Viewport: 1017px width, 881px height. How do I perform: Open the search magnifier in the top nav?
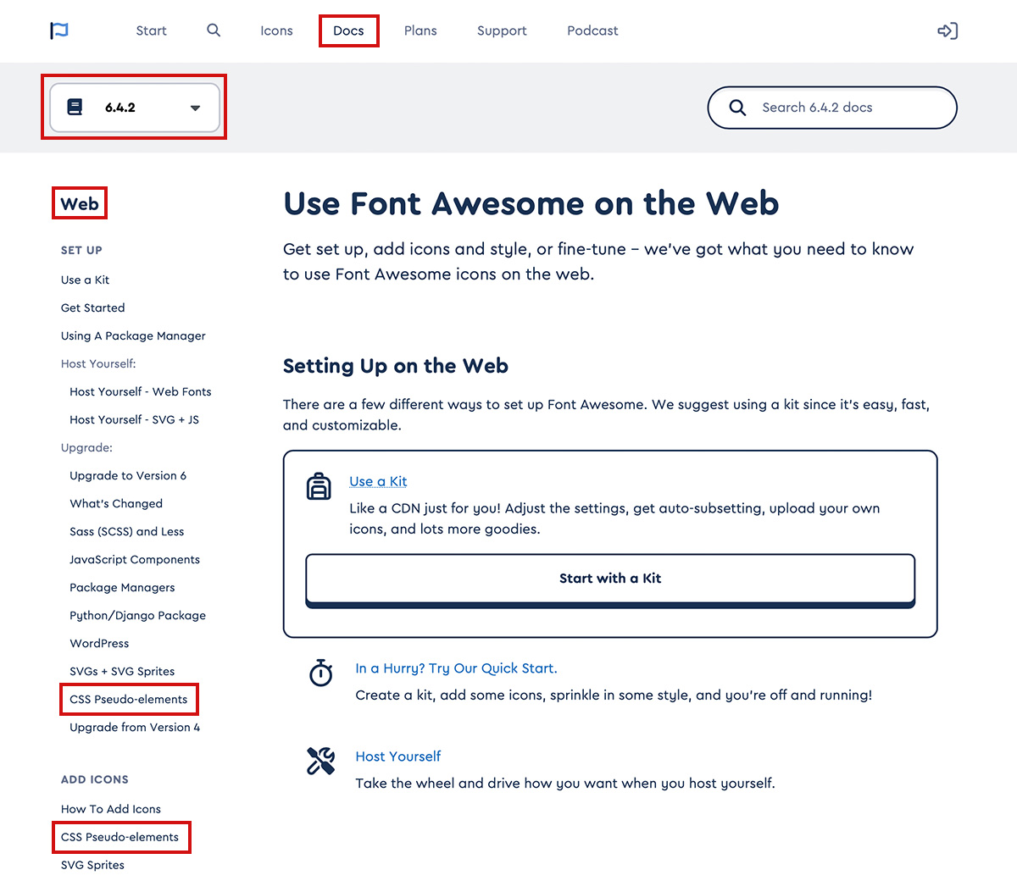(214, 30)
